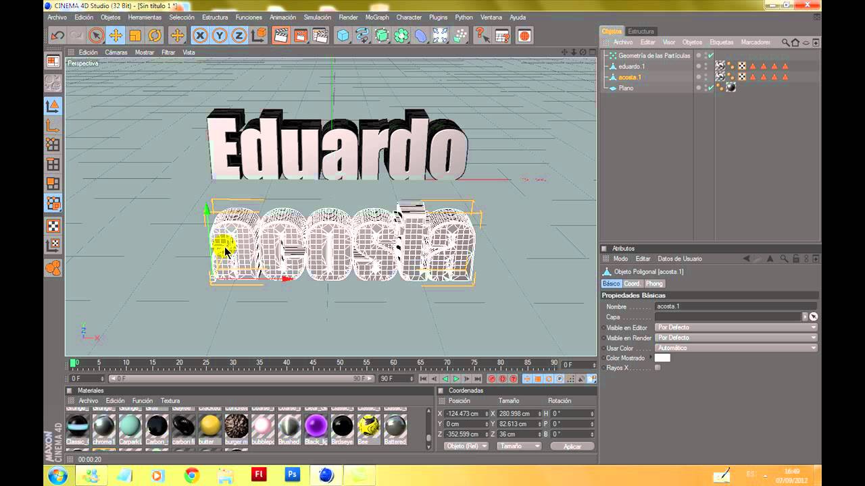Click the Undo arrow icon
The height and width of the screenshot is (486, 865).
57,36
